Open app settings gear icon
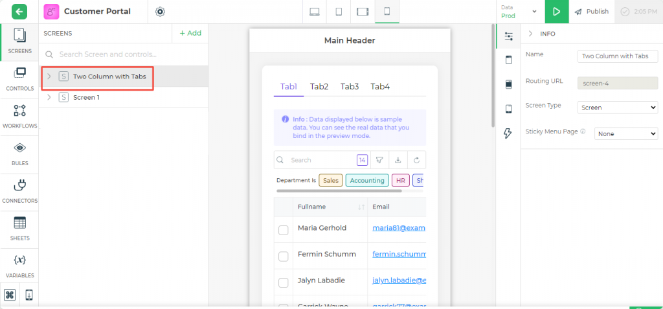Image resolution: width=663 pixels, height=309 pixels. [x=161, y=12]
